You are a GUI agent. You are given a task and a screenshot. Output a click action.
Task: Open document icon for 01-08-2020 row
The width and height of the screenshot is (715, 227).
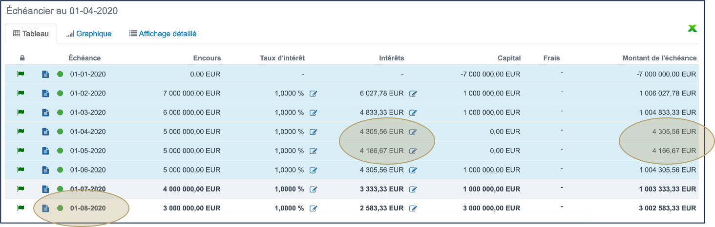point(45,208)
